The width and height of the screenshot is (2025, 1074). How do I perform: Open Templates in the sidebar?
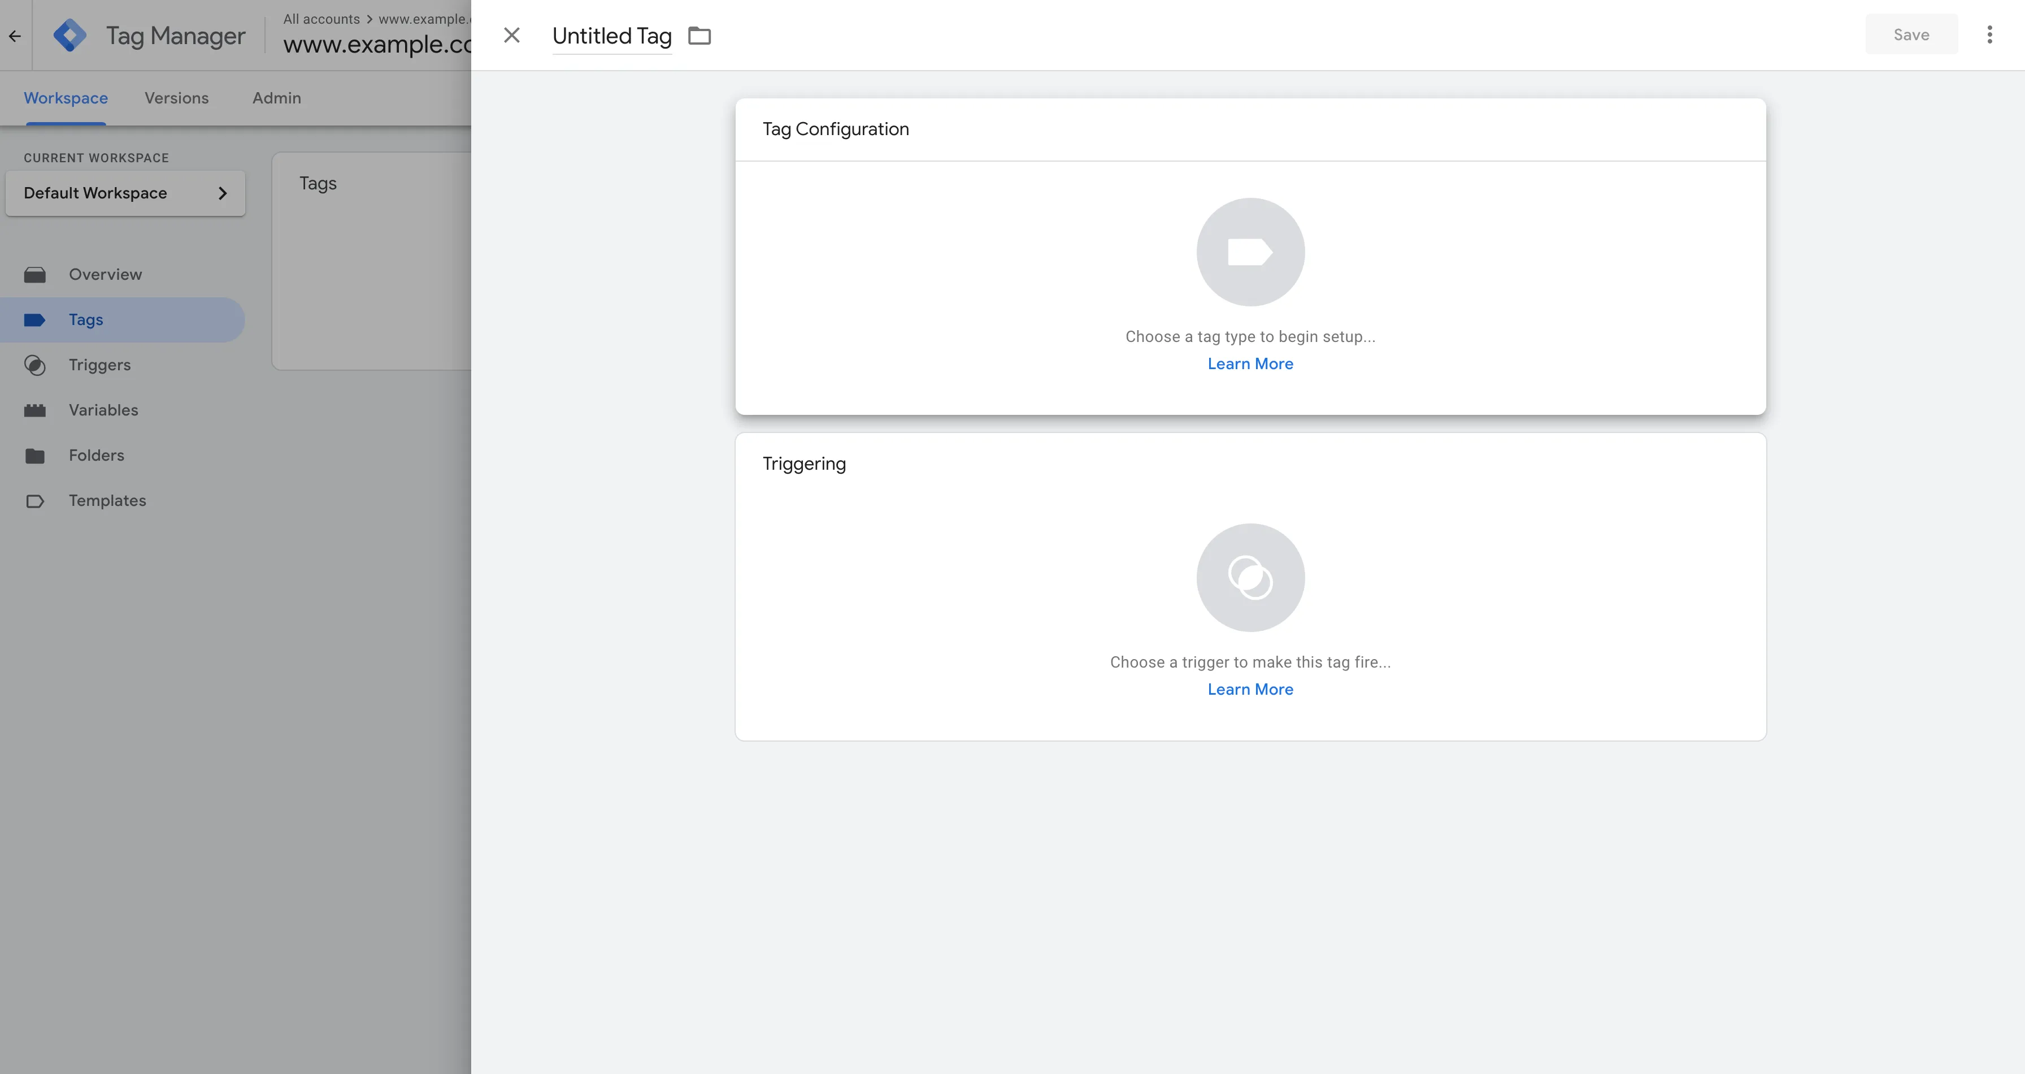[107, 501]
